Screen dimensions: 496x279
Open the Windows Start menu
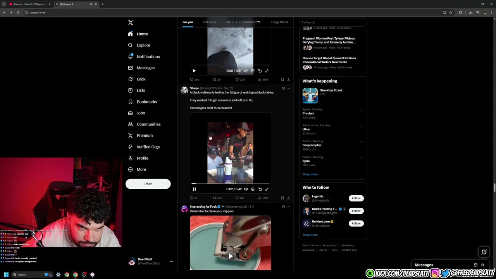6,275
